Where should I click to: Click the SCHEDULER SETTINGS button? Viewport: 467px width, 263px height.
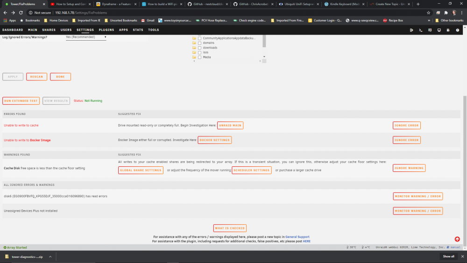pos(252,170)
